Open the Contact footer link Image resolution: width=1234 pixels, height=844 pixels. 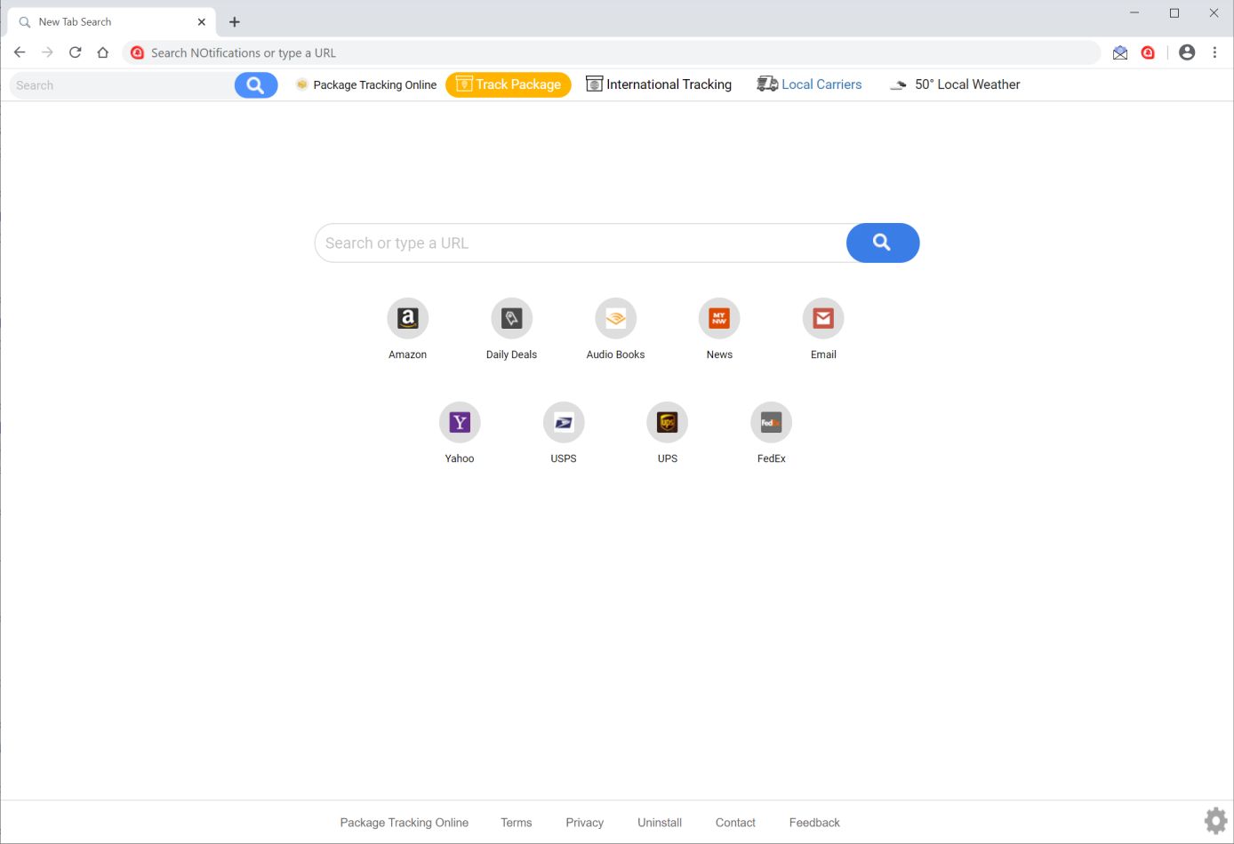coord(735,823)
